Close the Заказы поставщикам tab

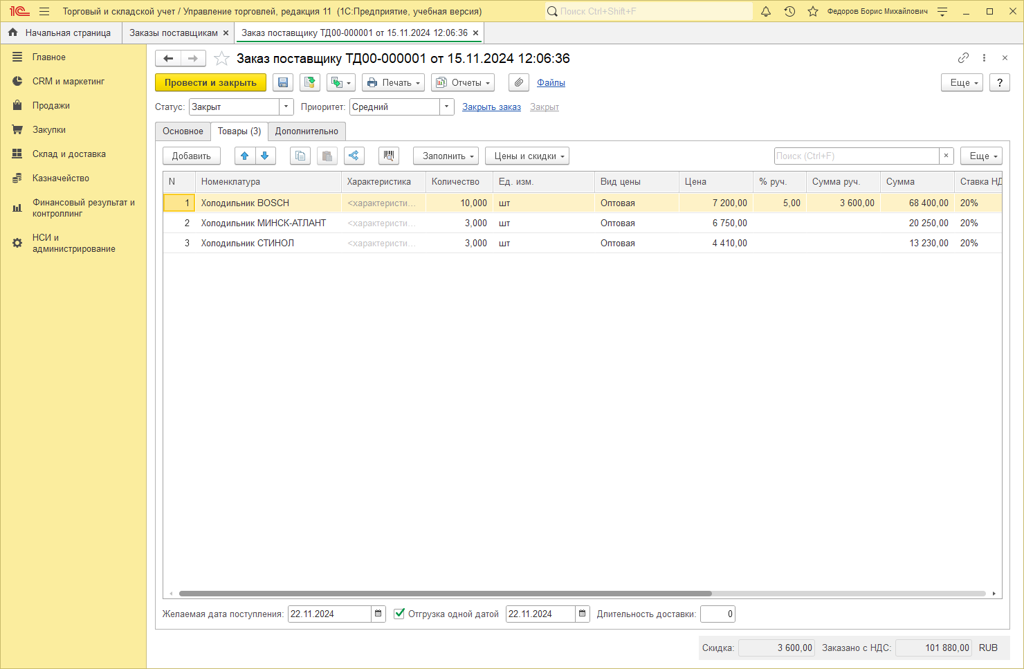point(226,33)
